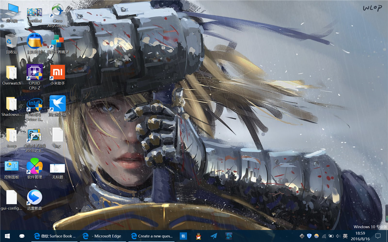The height and width of the screenshot is (242, 388).
Task: Select the gui-config file on desktop
Action: pos(11,200)
